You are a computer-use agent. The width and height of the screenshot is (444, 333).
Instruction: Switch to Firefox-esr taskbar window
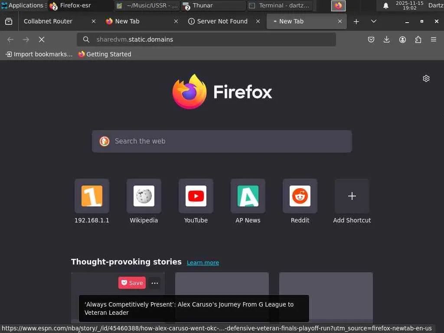click(x=81, y=5)
